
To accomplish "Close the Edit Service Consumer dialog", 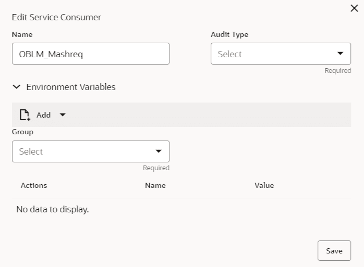I will pos(355,9).
